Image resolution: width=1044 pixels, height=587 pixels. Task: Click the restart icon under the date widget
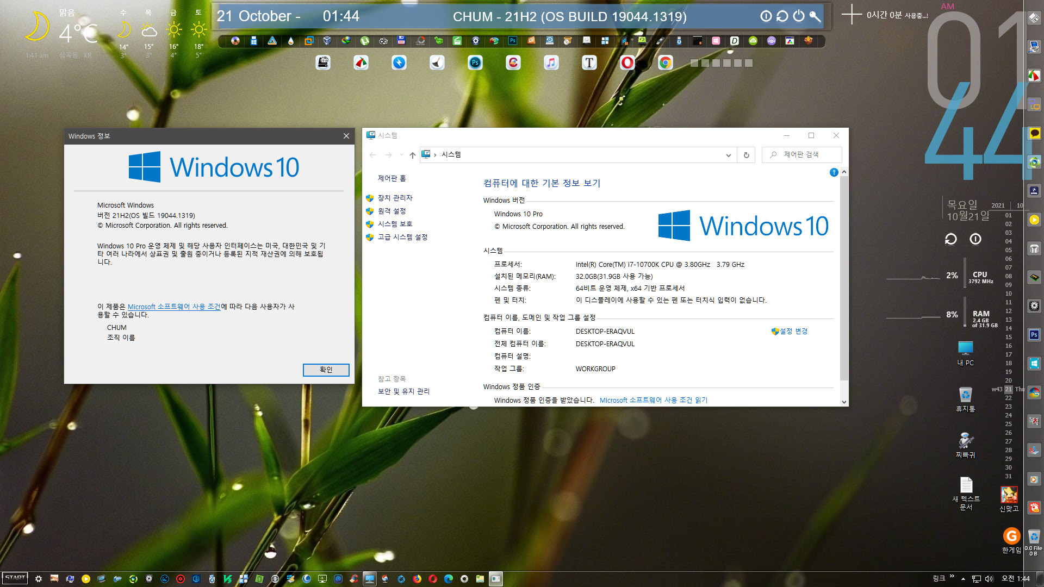click(x=951, y=239)
